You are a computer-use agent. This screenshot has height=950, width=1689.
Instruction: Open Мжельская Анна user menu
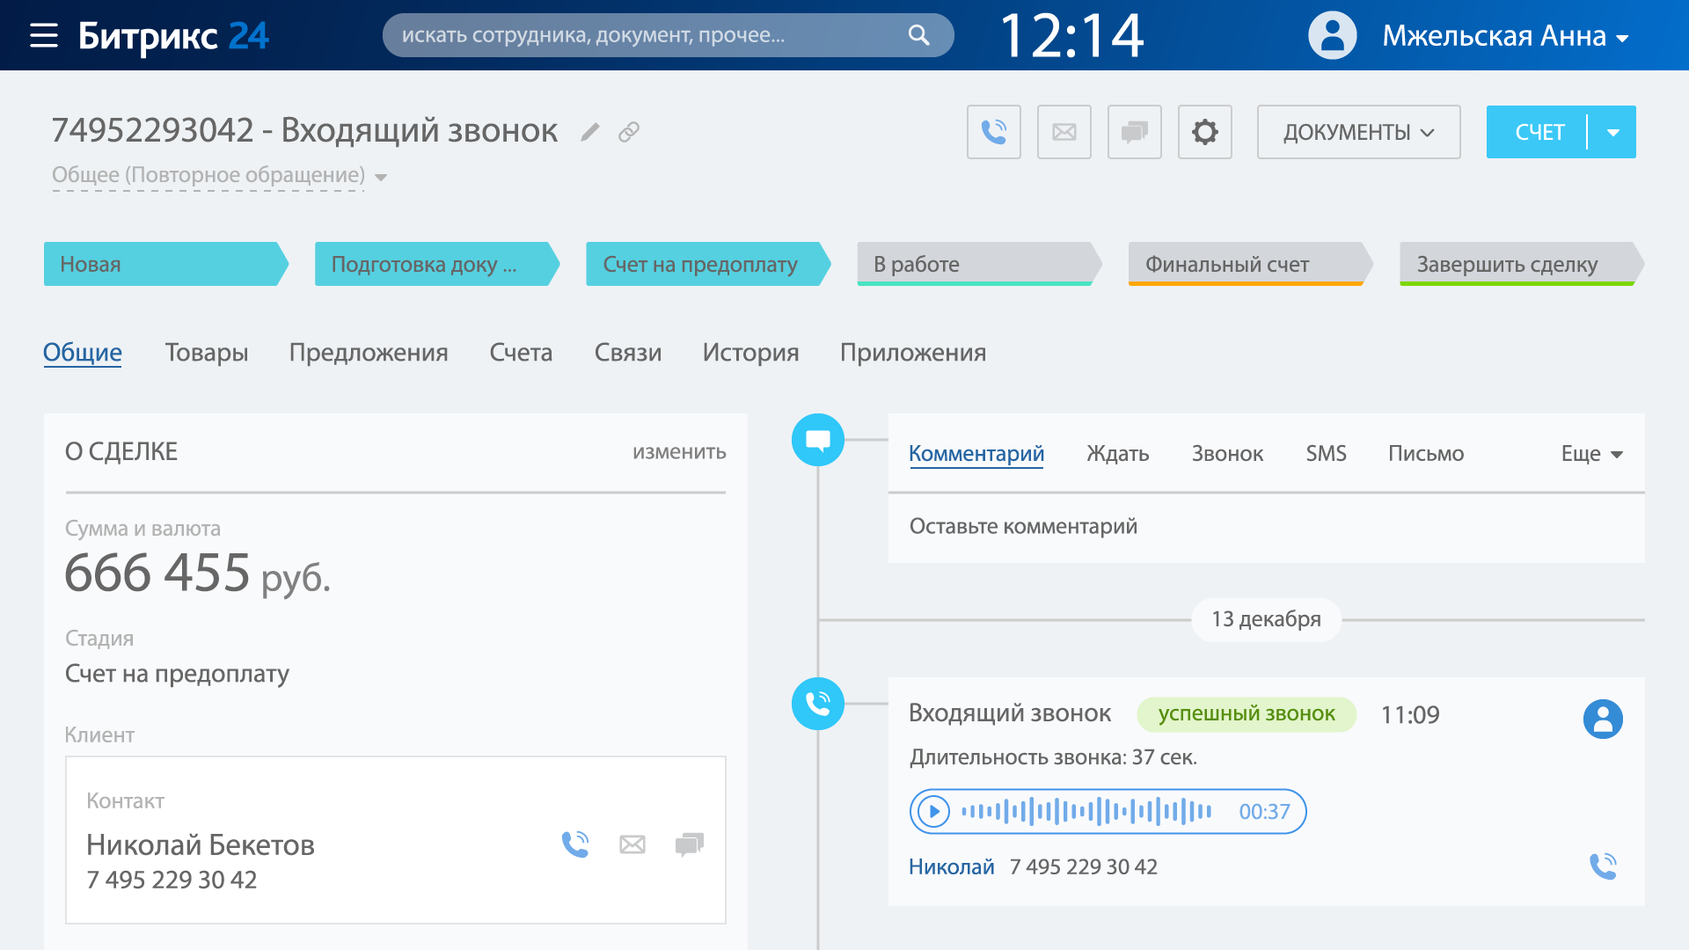pyautogui.click(x=1504, y=35)
